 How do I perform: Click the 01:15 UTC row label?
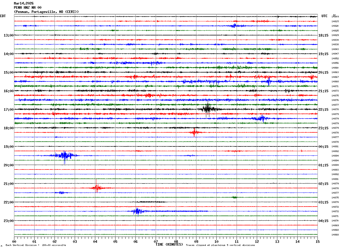tap(323, 165)
